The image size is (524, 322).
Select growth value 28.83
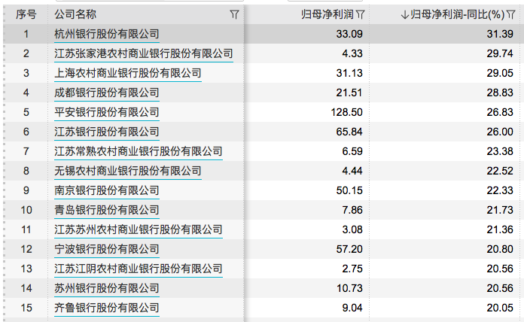(500, 93)
